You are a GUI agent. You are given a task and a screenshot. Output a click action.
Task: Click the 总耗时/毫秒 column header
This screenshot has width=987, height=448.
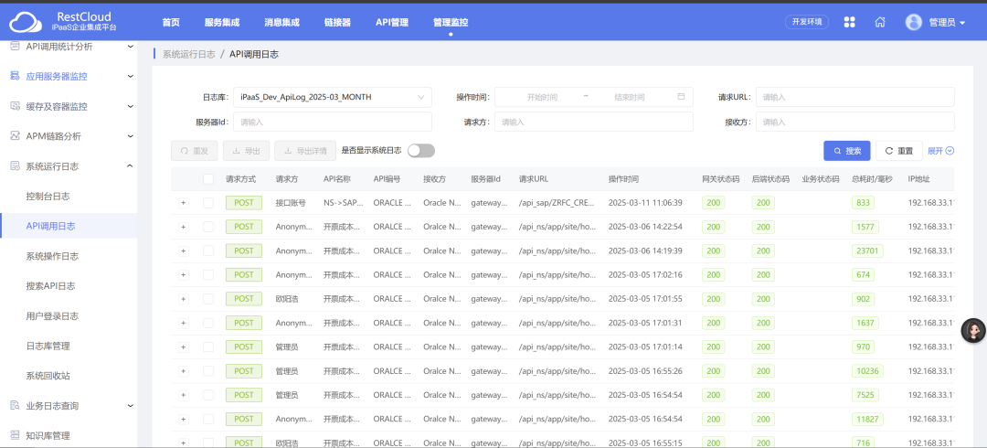click(873, 179)
